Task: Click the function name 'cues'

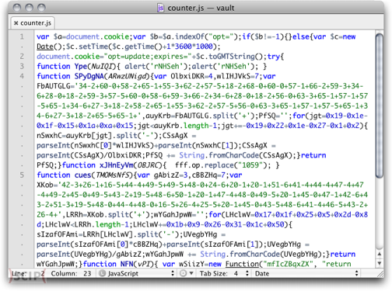Action: 82,175
